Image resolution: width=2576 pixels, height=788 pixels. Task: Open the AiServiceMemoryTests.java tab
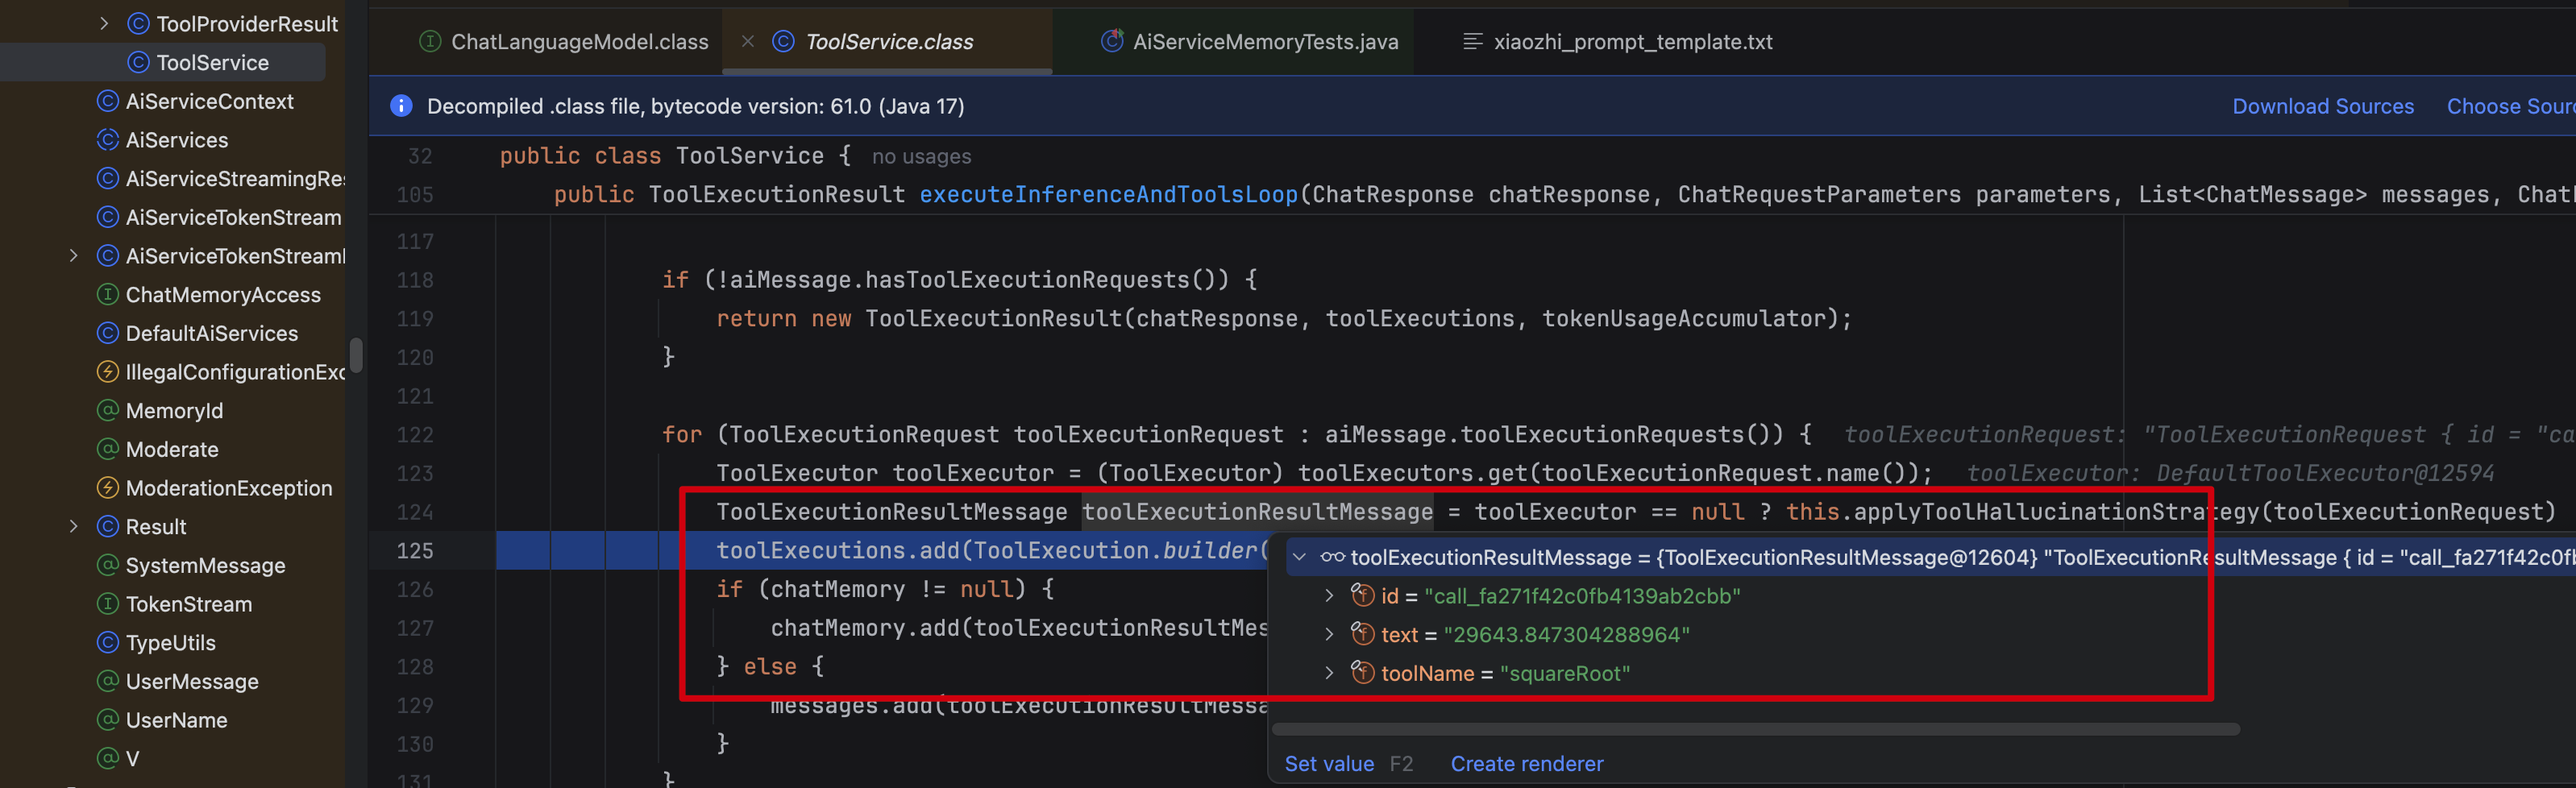(x=1250, y=42)
